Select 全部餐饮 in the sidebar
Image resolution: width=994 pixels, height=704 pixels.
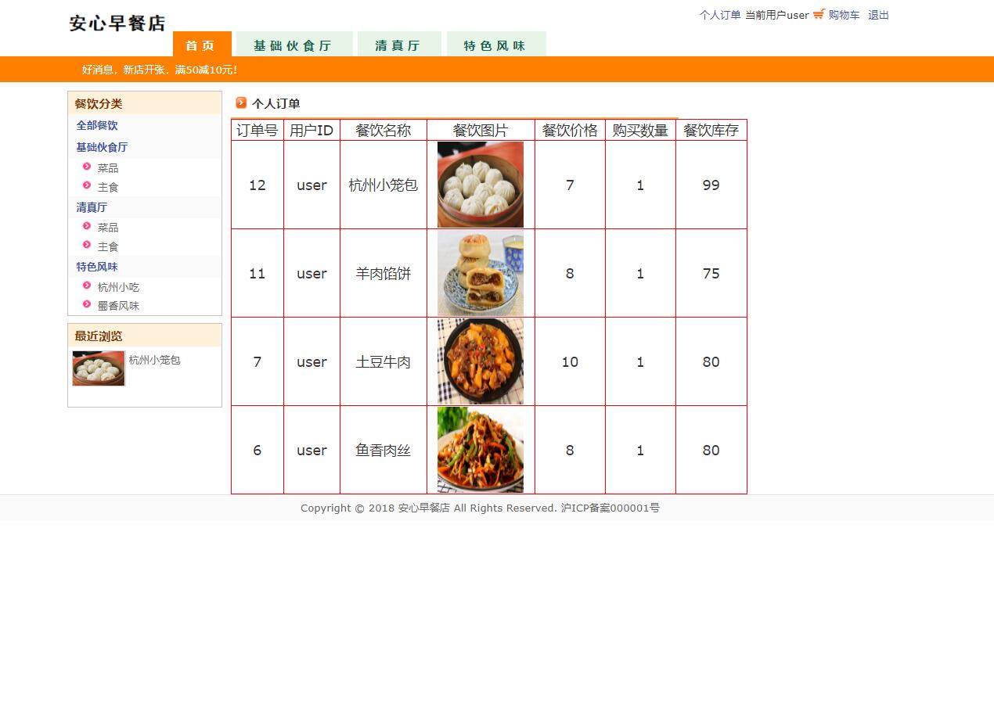(96, 125)
